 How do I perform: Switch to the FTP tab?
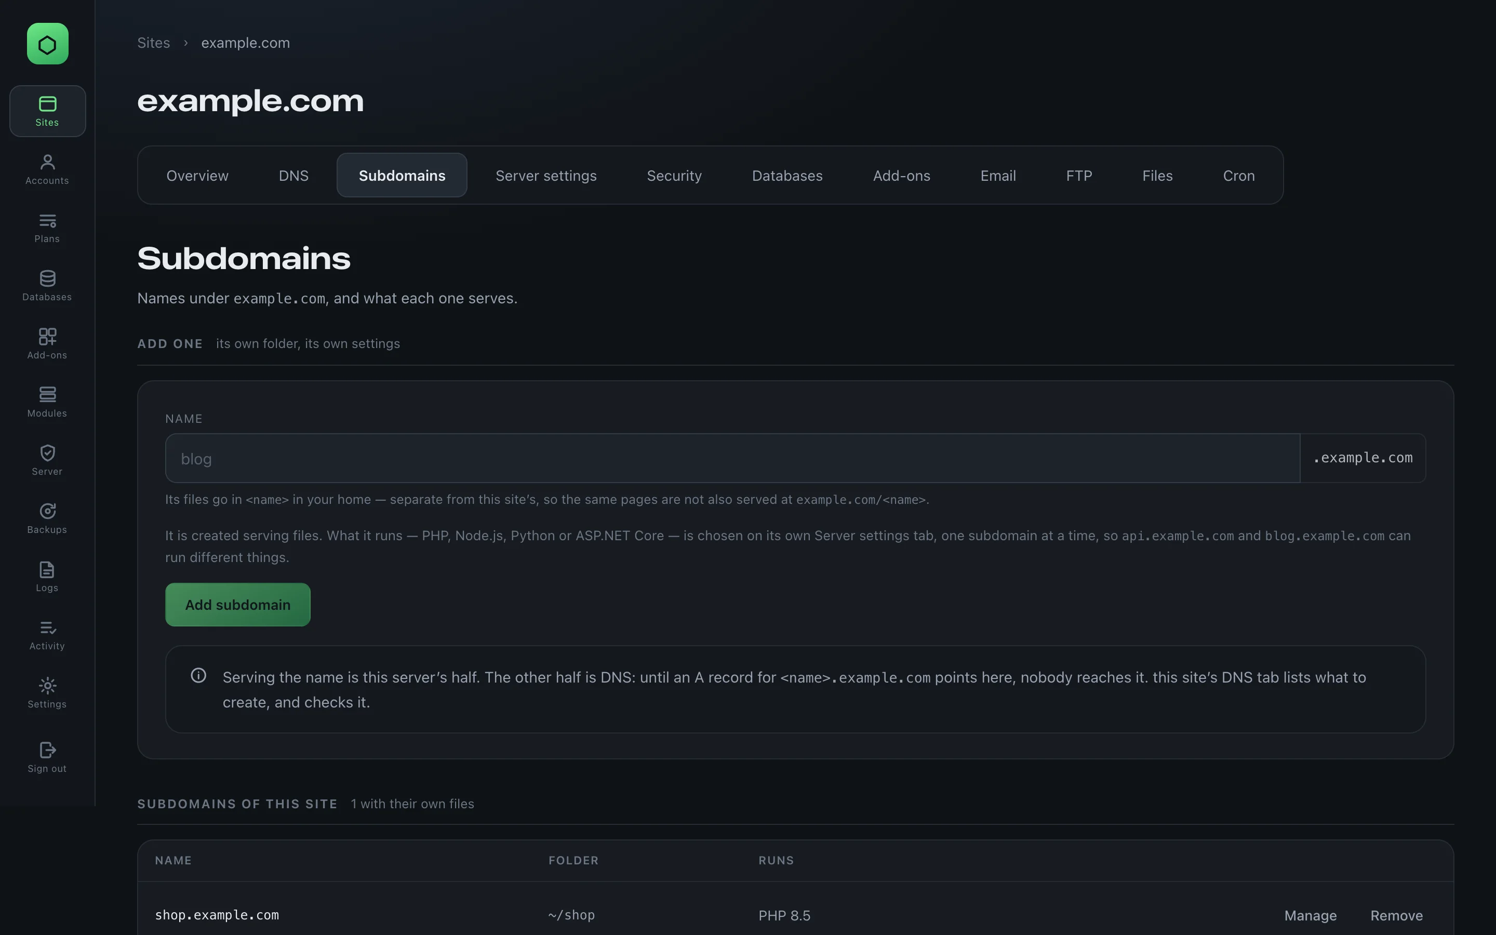[1079, 176]
